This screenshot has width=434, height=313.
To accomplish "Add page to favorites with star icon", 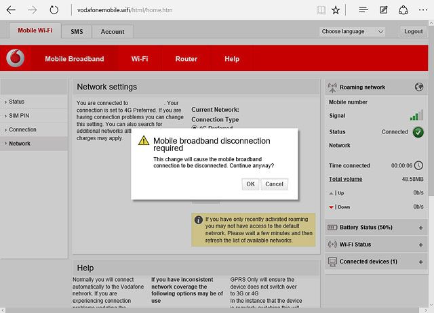I will pyautogui.click(x=336, y=10).
